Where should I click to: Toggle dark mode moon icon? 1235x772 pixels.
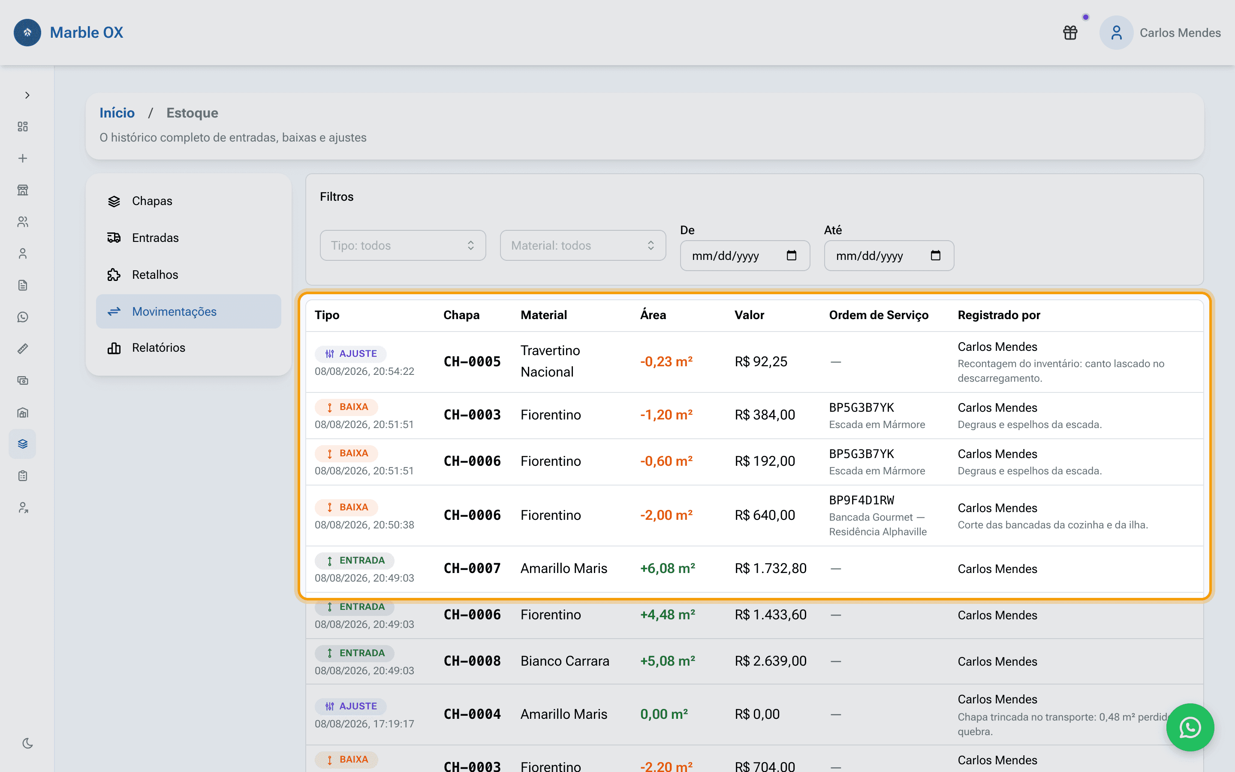tap(27, 743)
